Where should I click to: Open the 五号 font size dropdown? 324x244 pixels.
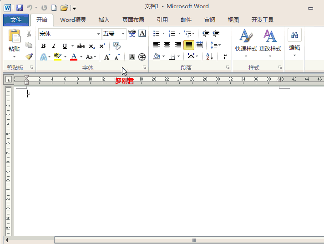[123, 34]
